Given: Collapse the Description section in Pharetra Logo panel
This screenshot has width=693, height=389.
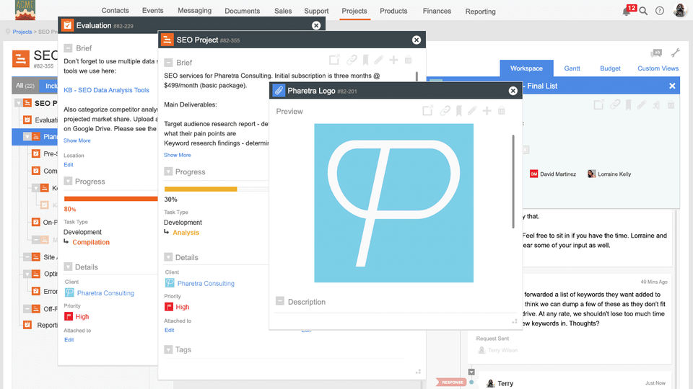Looking at the screenshot, I should click(x=280, y=301).
